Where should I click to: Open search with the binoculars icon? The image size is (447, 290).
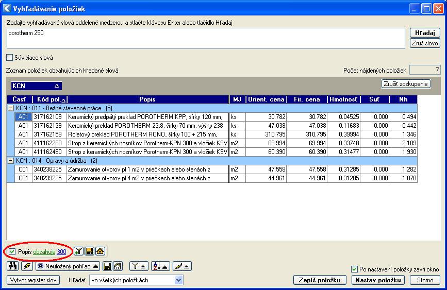12,266
